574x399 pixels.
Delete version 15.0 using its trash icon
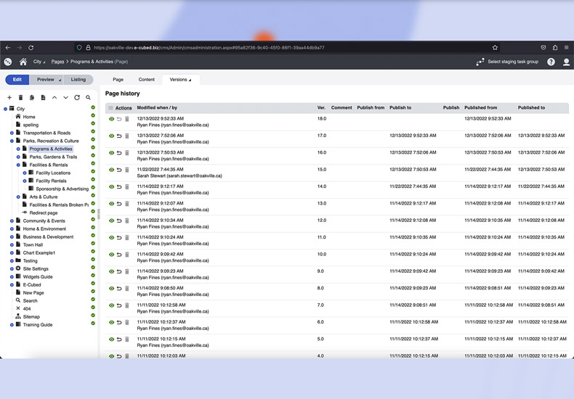point(127,170)
